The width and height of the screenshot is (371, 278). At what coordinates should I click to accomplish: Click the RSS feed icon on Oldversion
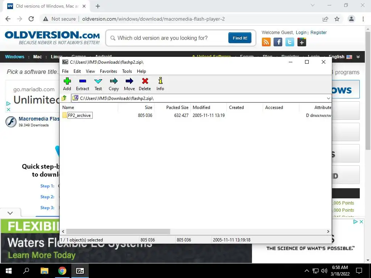pos(266,42)
